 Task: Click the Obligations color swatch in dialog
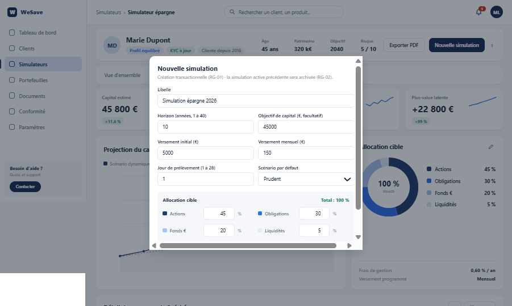click(260, 214)
